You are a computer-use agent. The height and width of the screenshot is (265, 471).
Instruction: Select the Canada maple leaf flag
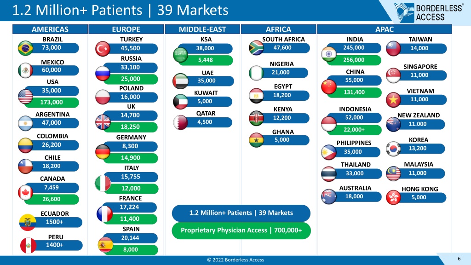click(26, 193)
